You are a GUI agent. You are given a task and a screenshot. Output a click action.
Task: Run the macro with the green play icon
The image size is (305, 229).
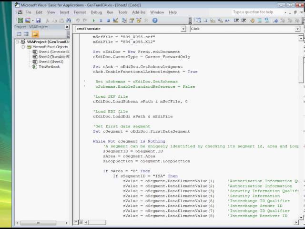coord(93,21)
